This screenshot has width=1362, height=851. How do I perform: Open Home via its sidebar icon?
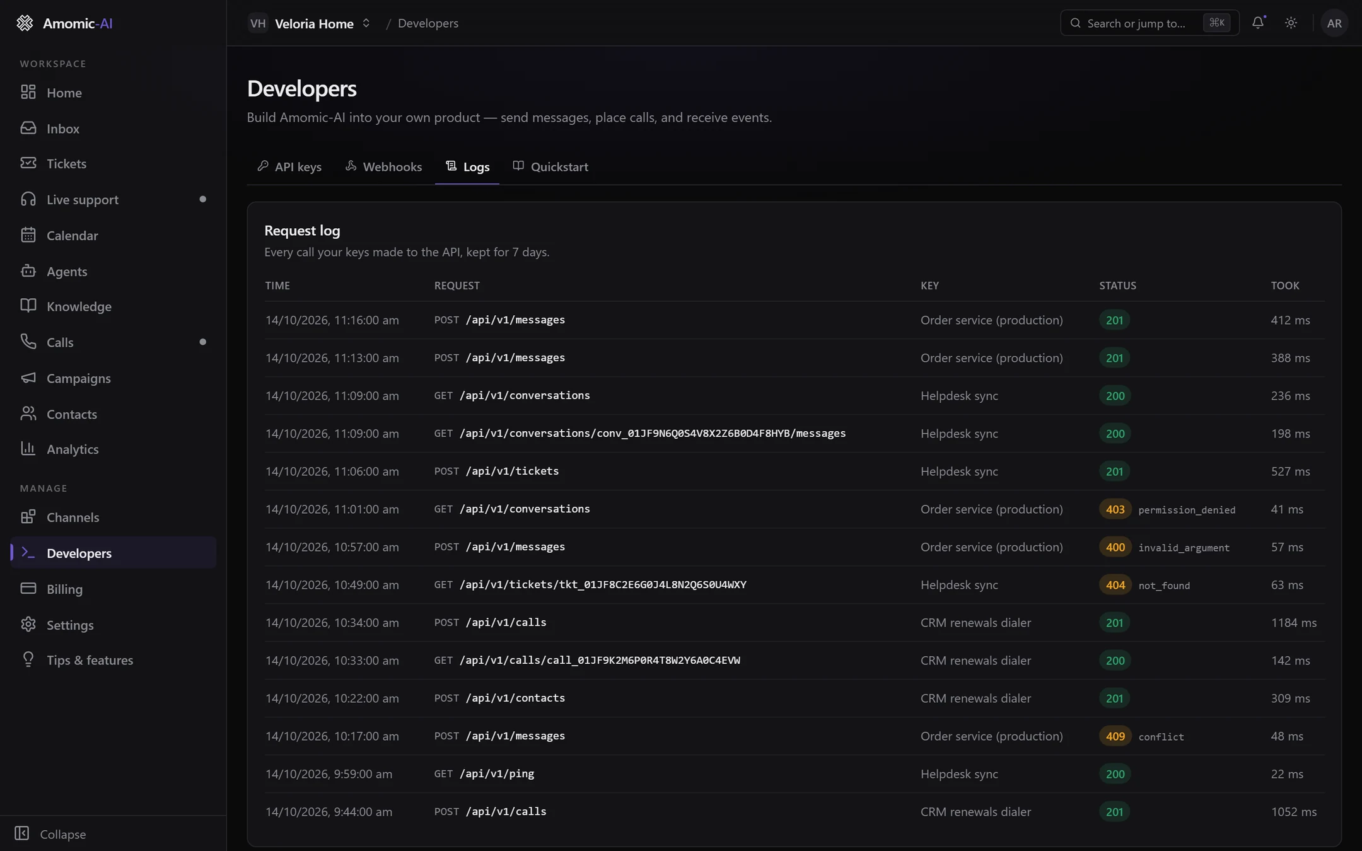(28, 92)
